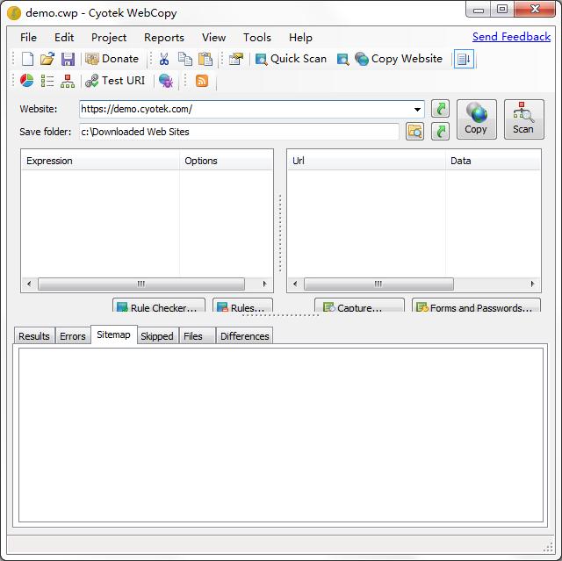
Task: Click the Send Feedback link
Action: coord(511,37)
